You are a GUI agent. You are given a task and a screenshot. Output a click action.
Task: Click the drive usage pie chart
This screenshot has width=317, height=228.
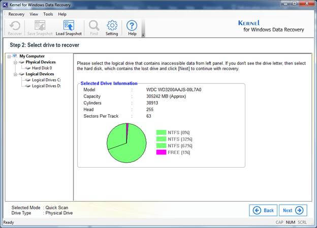click(126, 143)
